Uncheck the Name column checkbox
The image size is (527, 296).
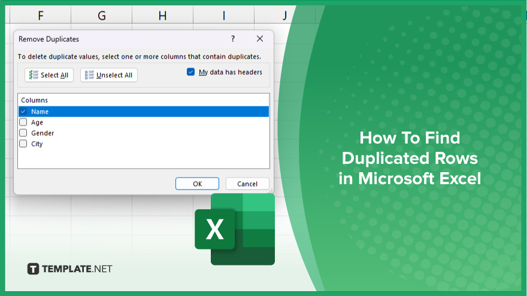point(23,111)
